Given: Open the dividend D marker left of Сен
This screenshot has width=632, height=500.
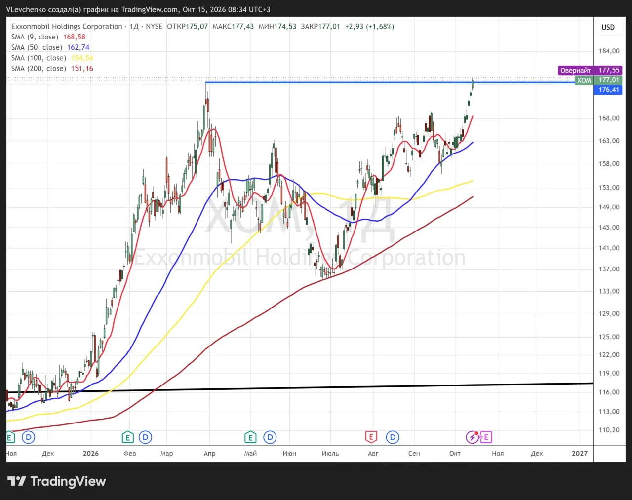Looking at the screenshot, I should coord(393,437).
